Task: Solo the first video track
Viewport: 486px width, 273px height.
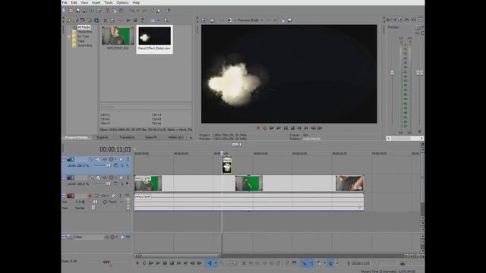Action: pos(128,159)
